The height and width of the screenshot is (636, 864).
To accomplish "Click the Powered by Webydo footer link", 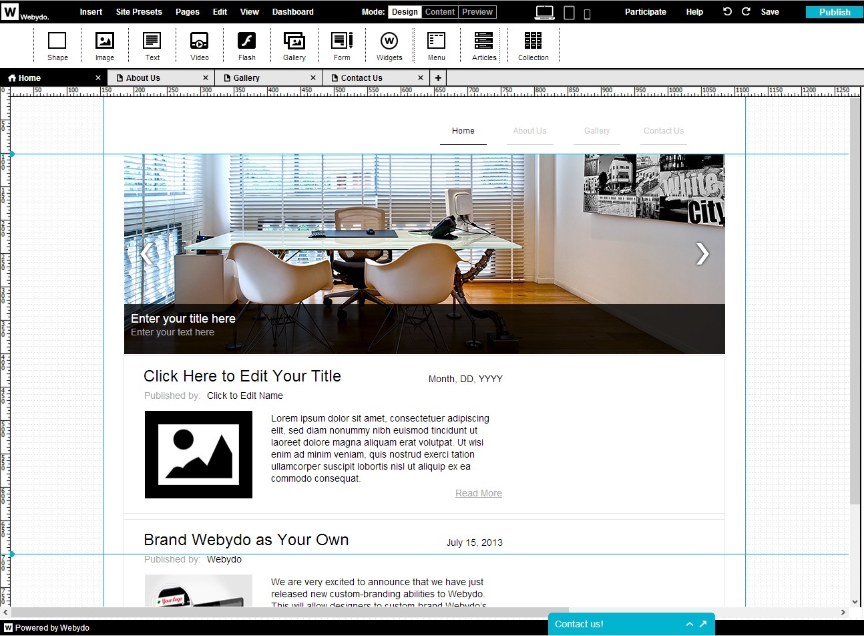I will (47, 628).
